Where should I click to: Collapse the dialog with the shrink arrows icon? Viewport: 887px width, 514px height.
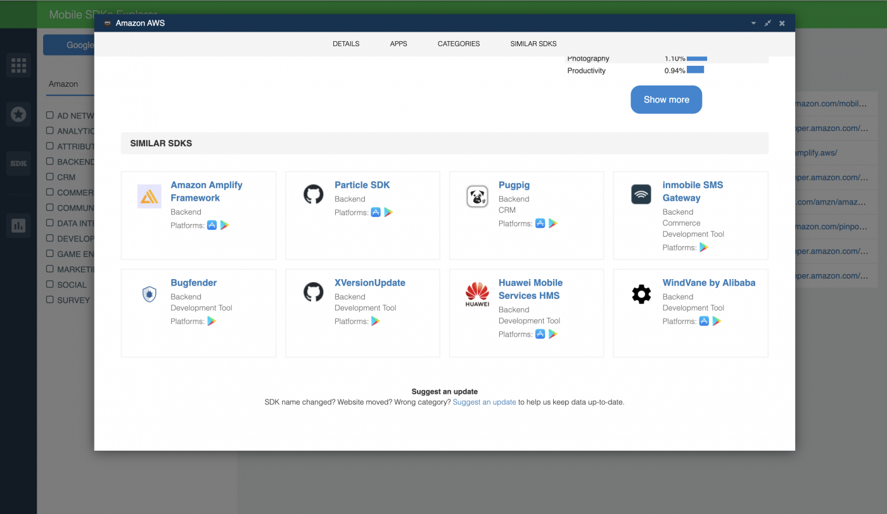(767, 23)
